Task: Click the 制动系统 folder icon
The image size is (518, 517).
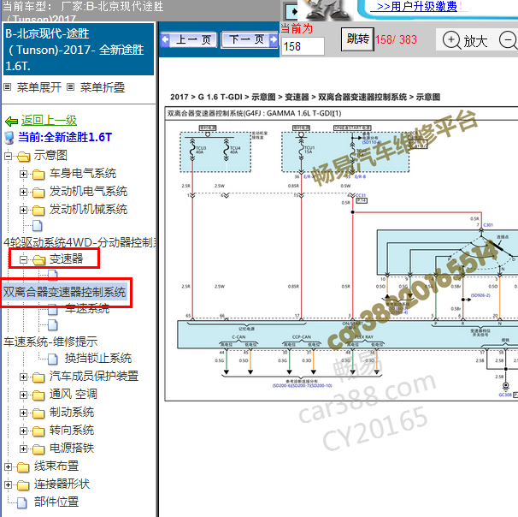Action: point(38,413)
